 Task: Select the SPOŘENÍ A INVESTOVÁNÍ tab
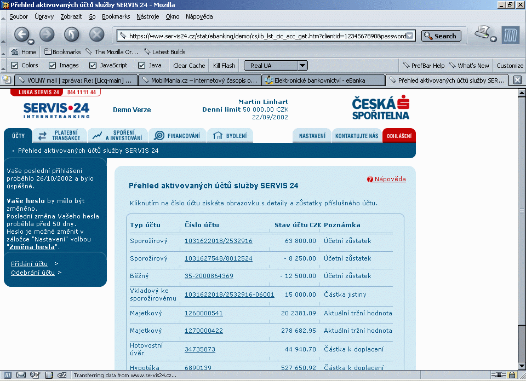click(118, 135)
